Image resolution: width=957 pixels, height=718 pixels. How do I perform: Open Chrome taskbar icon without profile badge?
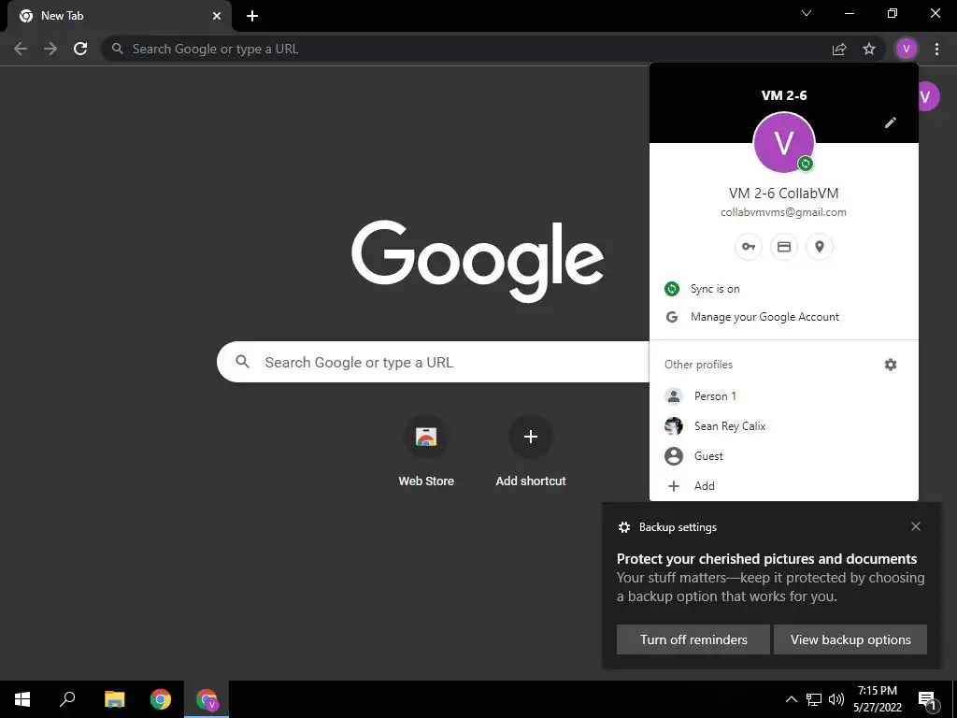[161, 699]
